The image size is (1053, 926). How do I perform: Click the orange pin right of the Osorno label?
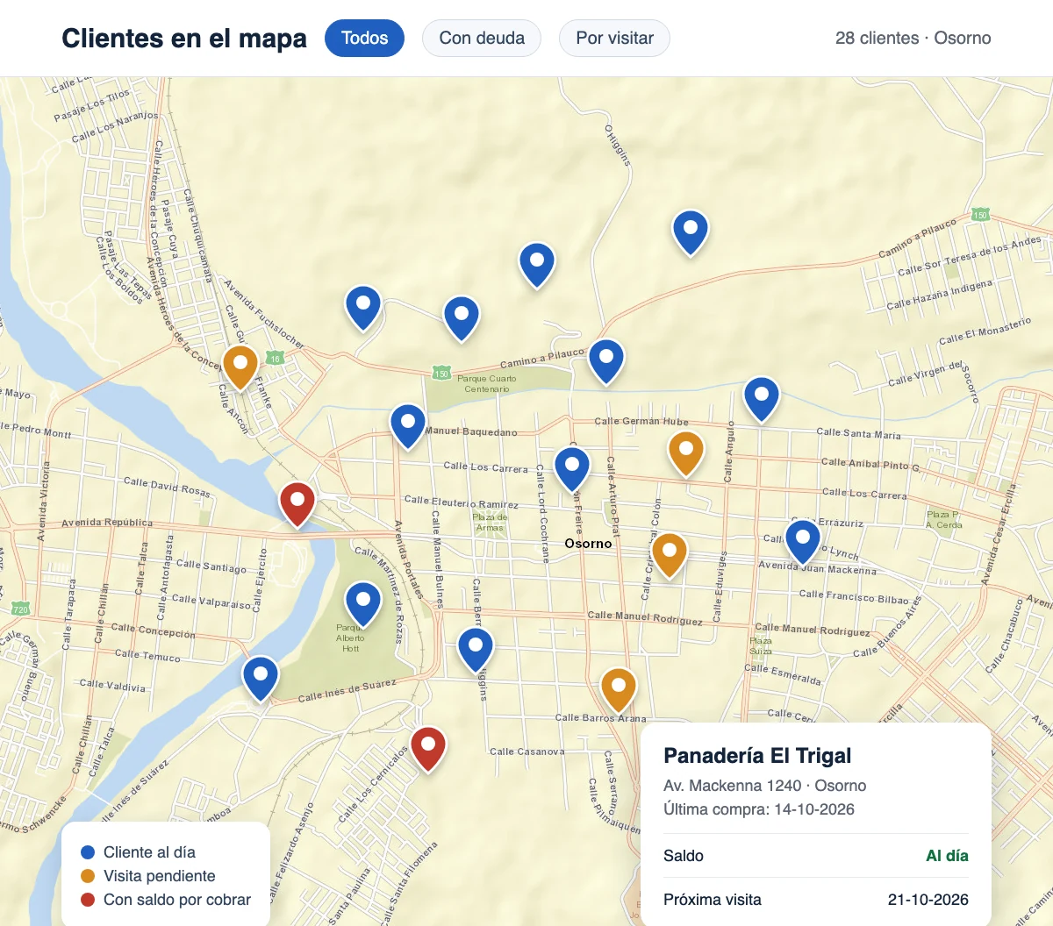pyautogui.click(x=670, y=555)
